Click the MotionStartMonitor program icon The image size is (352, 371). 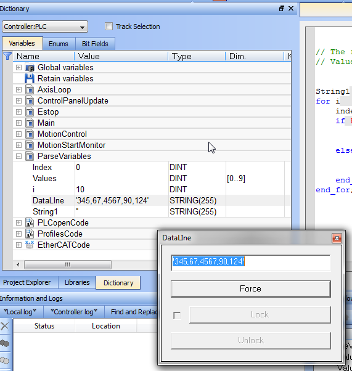point(30,145)
